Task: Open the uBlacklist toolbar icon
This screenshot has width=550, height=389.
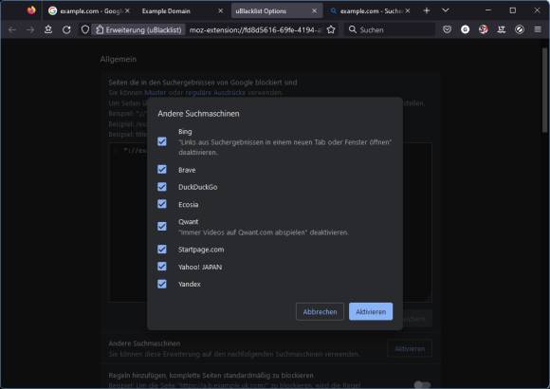Action: coord(520,29)
